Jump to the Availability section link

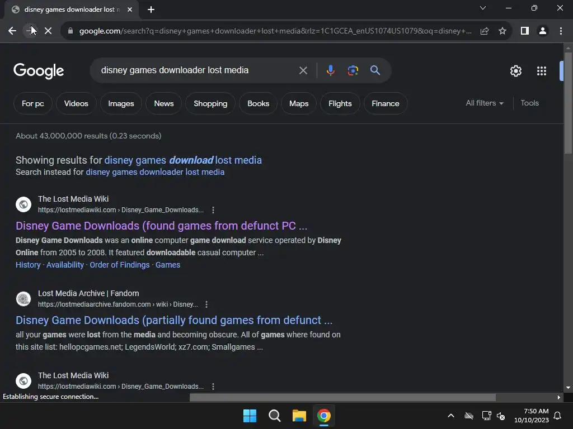[65, 265]
